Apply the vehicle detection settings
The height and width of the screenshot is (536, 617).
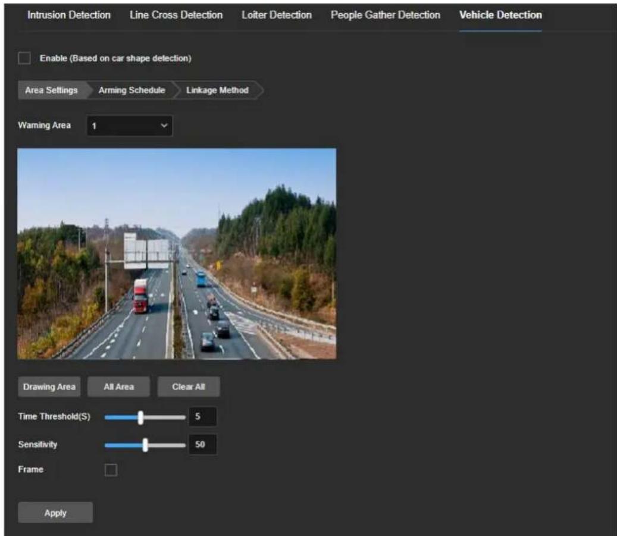click(x=55, y=512)
